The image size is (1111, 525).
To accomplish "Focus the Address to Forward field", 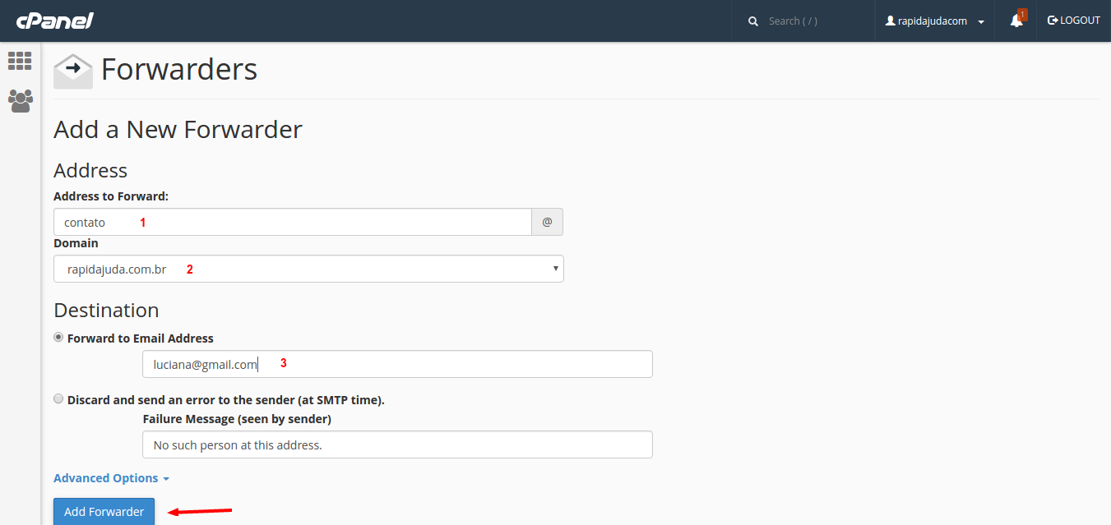I will click(x=292, y=223).
